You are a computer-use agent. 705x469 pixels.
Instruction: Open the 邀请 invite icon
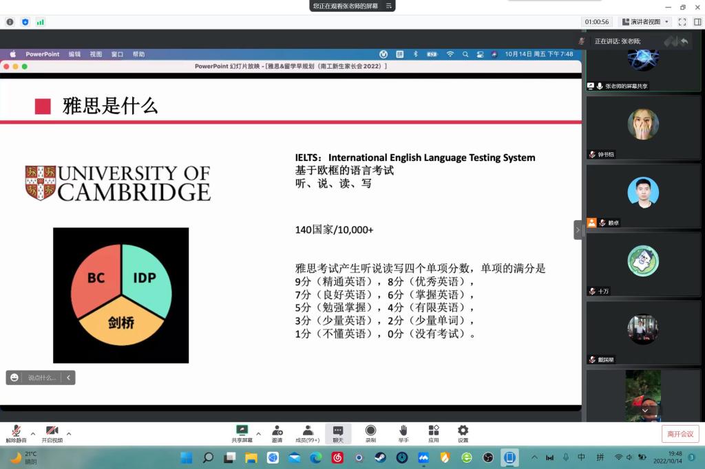click(277, 433)
